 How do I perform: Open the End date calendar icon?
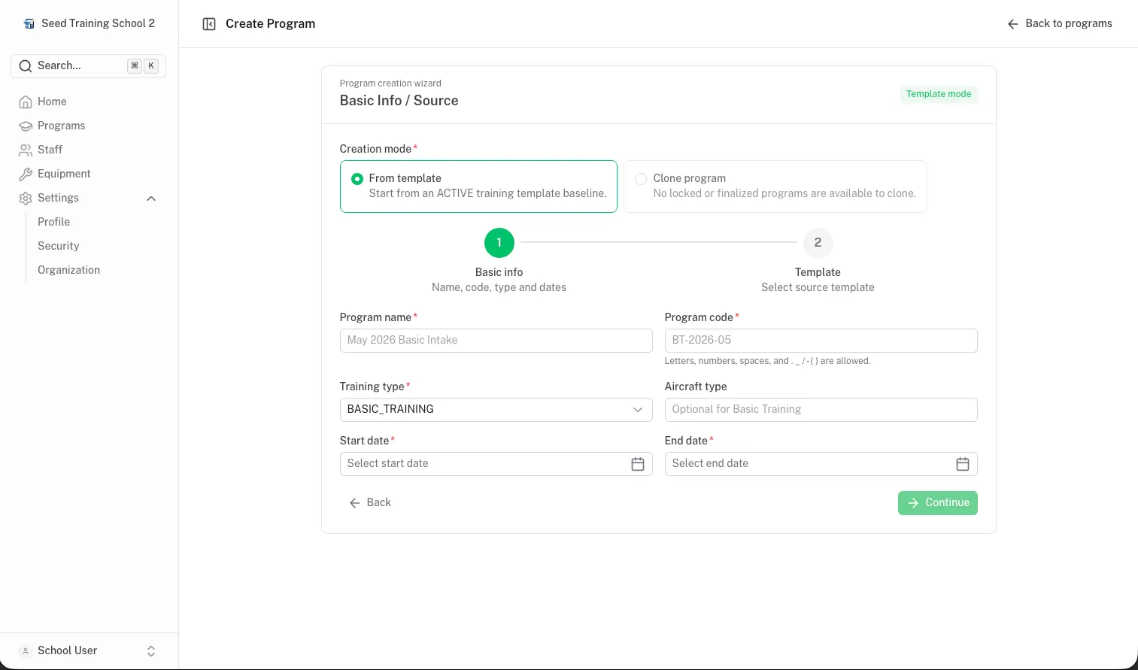tap(963, 464)
